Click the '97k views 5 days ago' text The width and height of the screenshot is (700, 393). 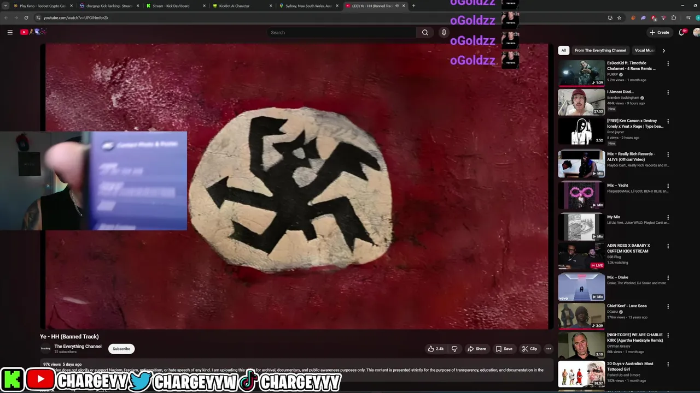coord(62,364)
